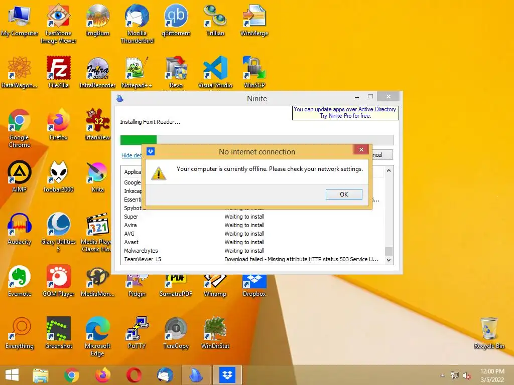Viewport: 514px width, 385px height.
Task: Open Audacity desktop icon
Action: coord(20,229)
